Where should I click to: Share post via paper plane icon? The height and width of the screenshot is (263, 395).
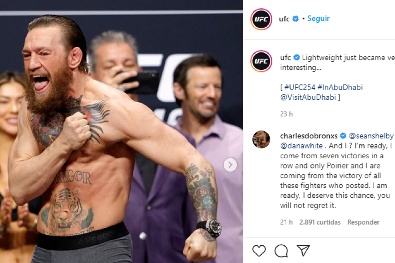pyautogui.click(x=303, y=251)
